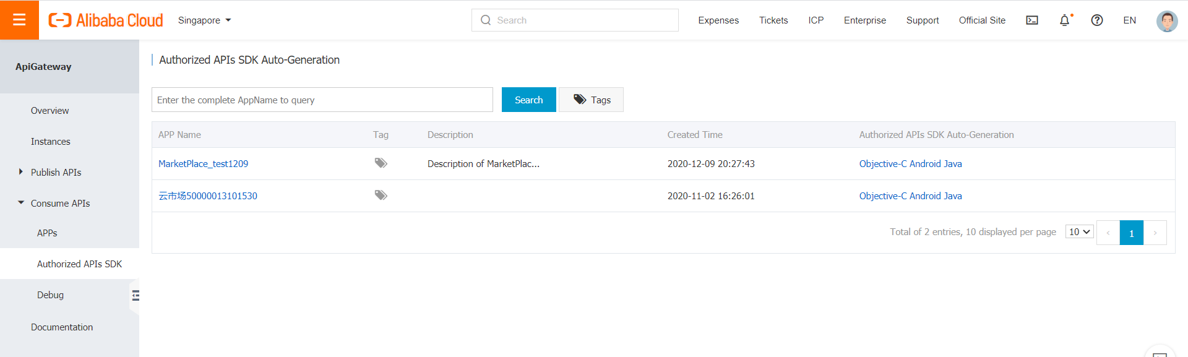Generate Android SDK for 云市场50000013101530
1188x357 pixels.
point(925,196)
